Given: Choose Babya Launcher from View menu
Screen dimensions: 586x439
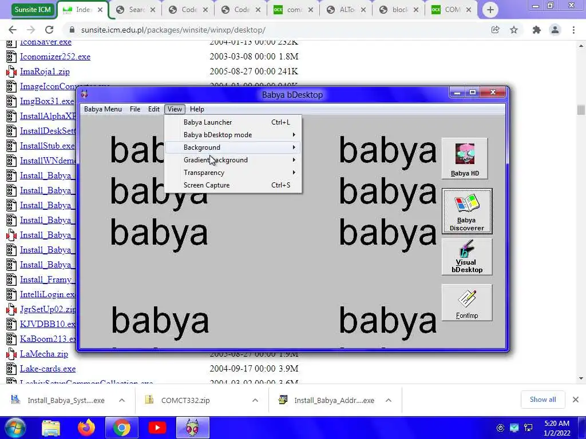Looking at the screenshot, I should [x=232, y=122].
